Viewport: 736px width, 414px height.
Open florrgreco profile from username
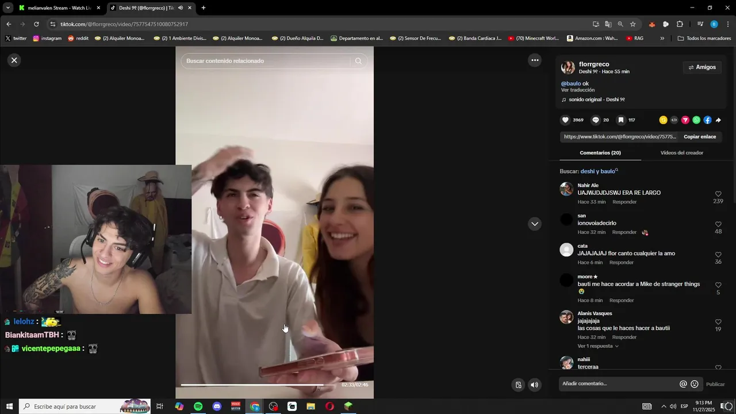594,64
